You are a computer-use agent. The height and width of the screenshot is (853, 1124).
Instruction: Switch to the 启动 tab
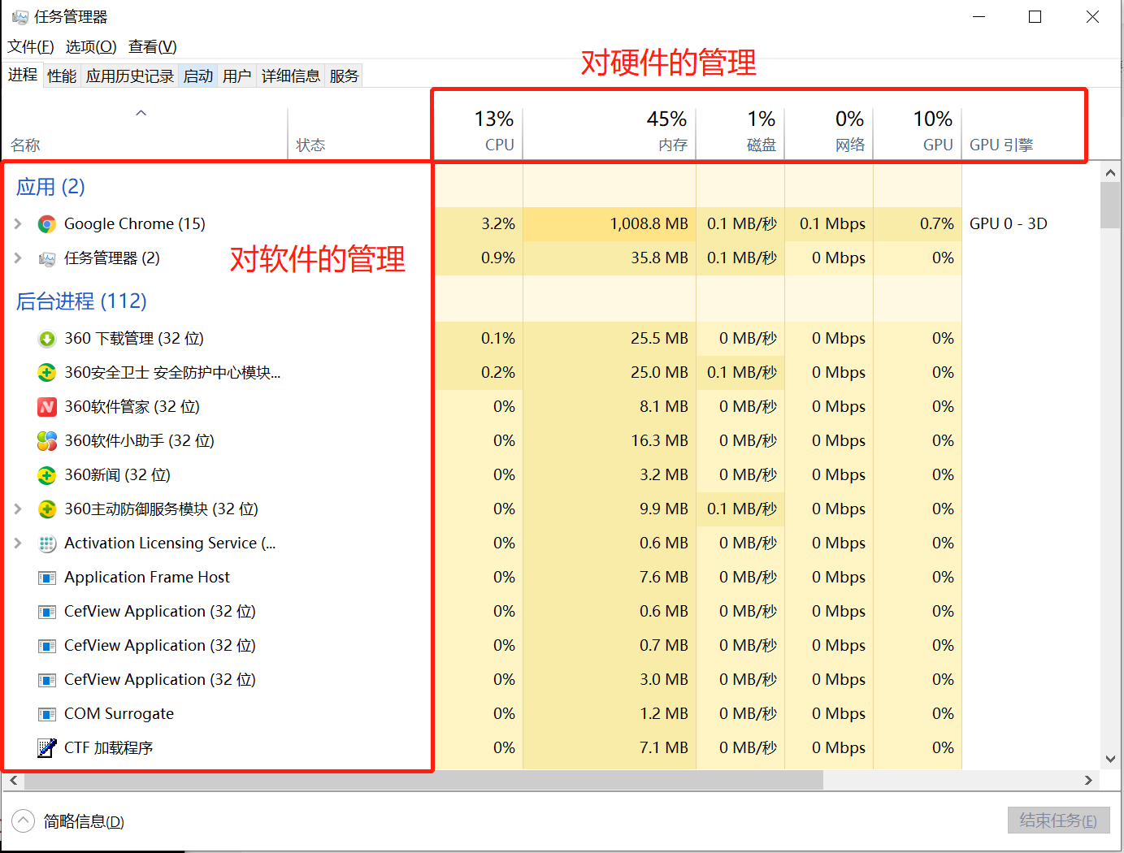[198, 76]
